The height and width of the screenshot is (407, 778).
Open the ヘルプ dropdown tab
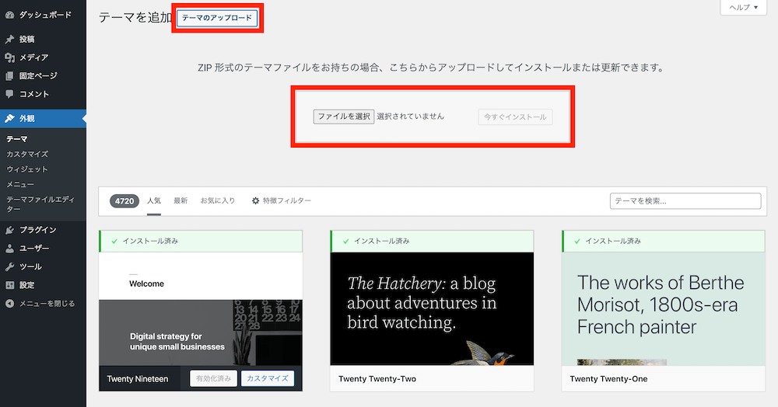tap(743, 8)
